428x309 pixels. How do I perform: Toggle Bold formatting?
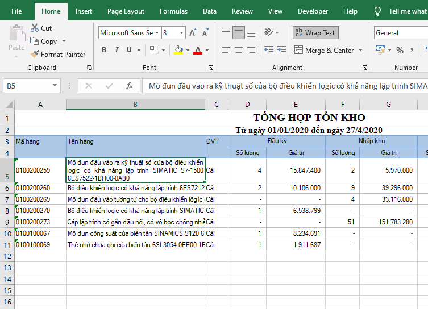tap(104, 50)
